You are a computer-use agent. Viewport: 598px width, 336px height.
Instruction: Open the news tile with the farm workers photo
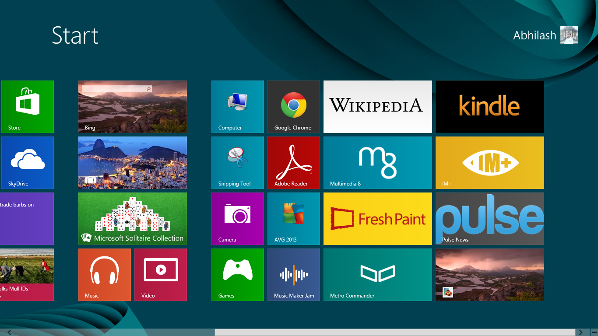click(x=27, y=275)
